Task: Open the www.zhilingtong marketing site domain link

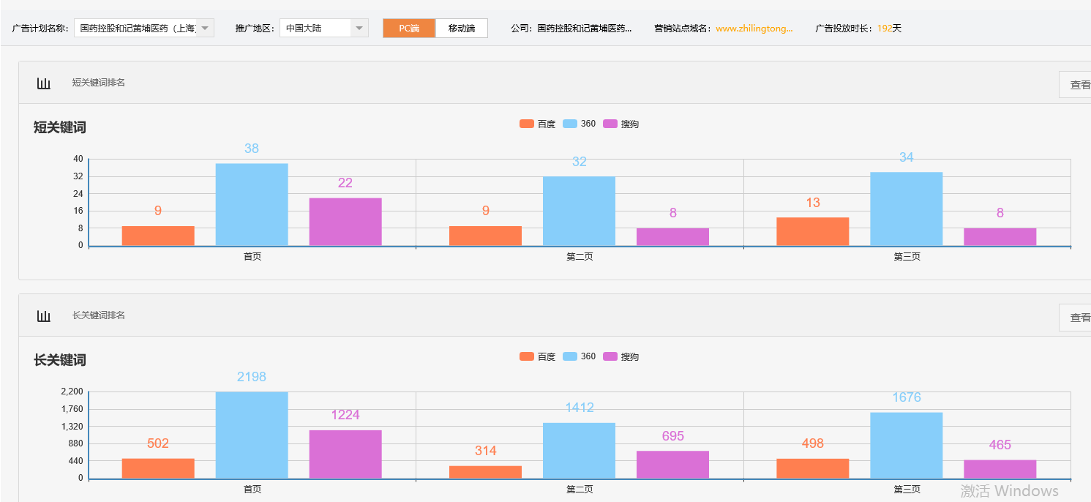Action: (754, 29)
